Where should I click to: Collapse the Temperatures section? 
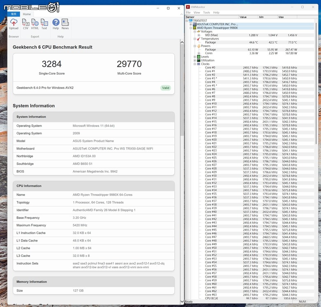[195, 39]
